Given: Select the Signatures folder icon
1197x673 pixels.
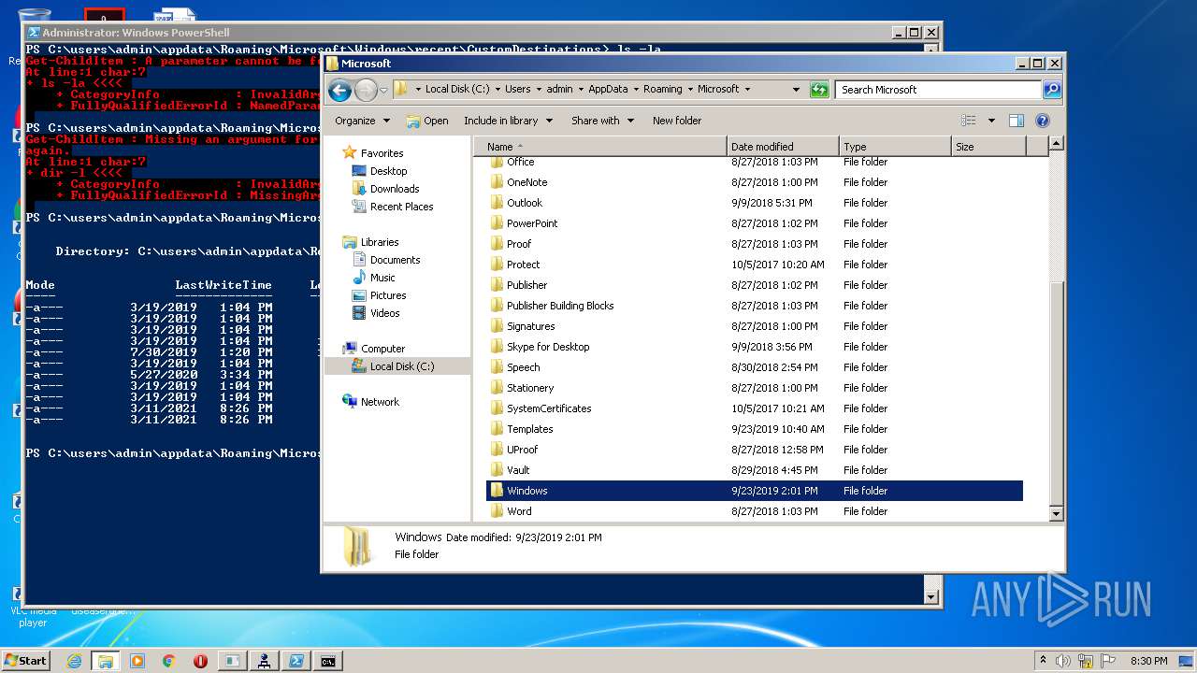Looking at the screenshot, I should 497,326.
